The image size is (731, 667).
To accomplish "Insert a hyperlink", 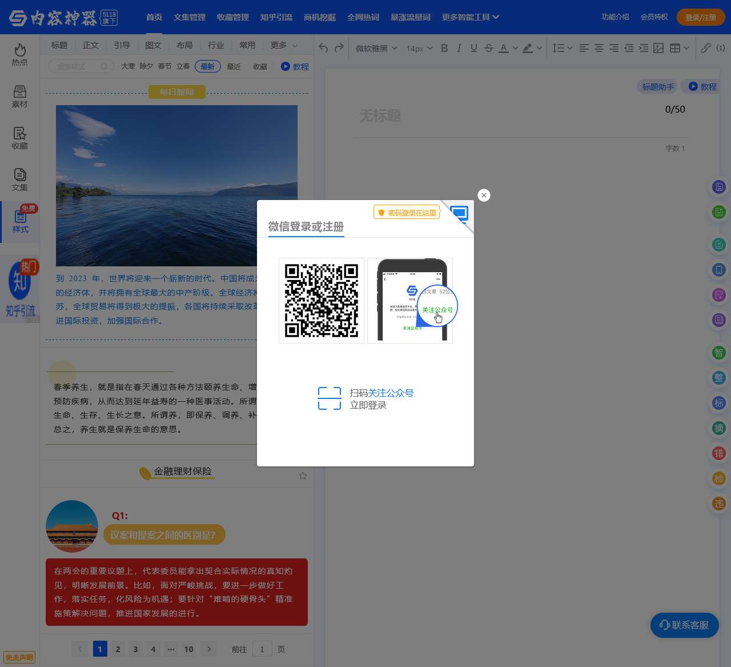I will [706, 49].
